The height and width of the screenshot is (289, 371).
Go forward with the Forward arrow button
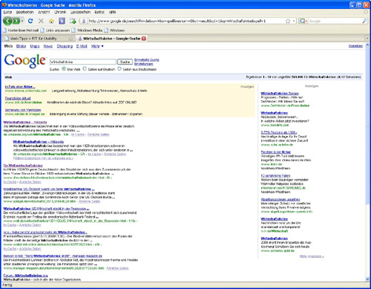coord(16,21)
